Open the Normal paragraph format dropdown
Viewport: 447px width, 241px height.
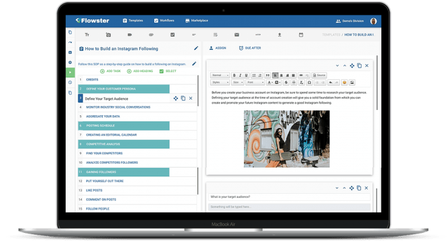pyautogui.click(x=220, y=75)
